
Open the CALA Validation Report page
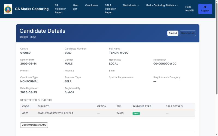[x=110, y=9]
